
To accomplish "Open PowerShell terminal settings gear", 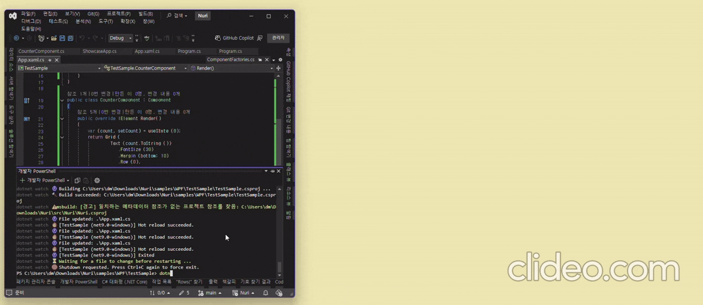I will click(x=97, y=181).
